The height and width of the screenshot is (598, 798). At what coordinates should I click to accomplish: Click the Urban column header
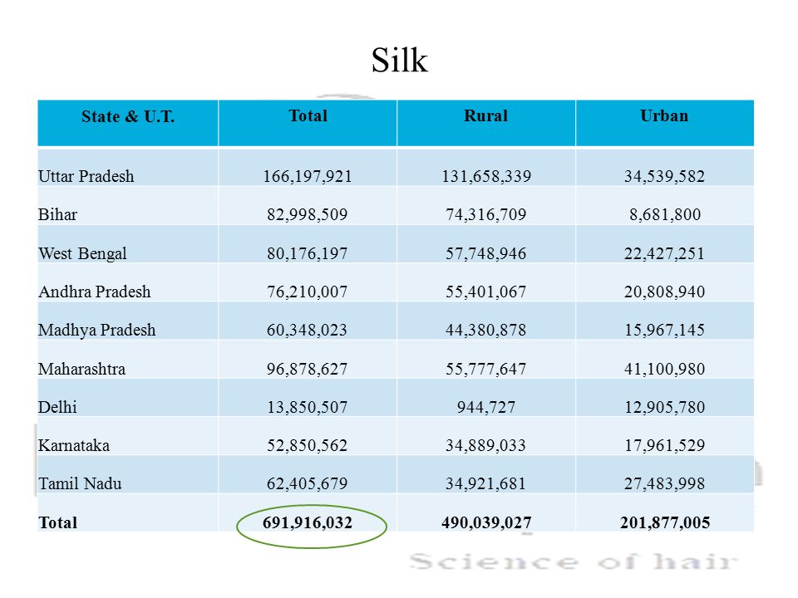[664, 116]
